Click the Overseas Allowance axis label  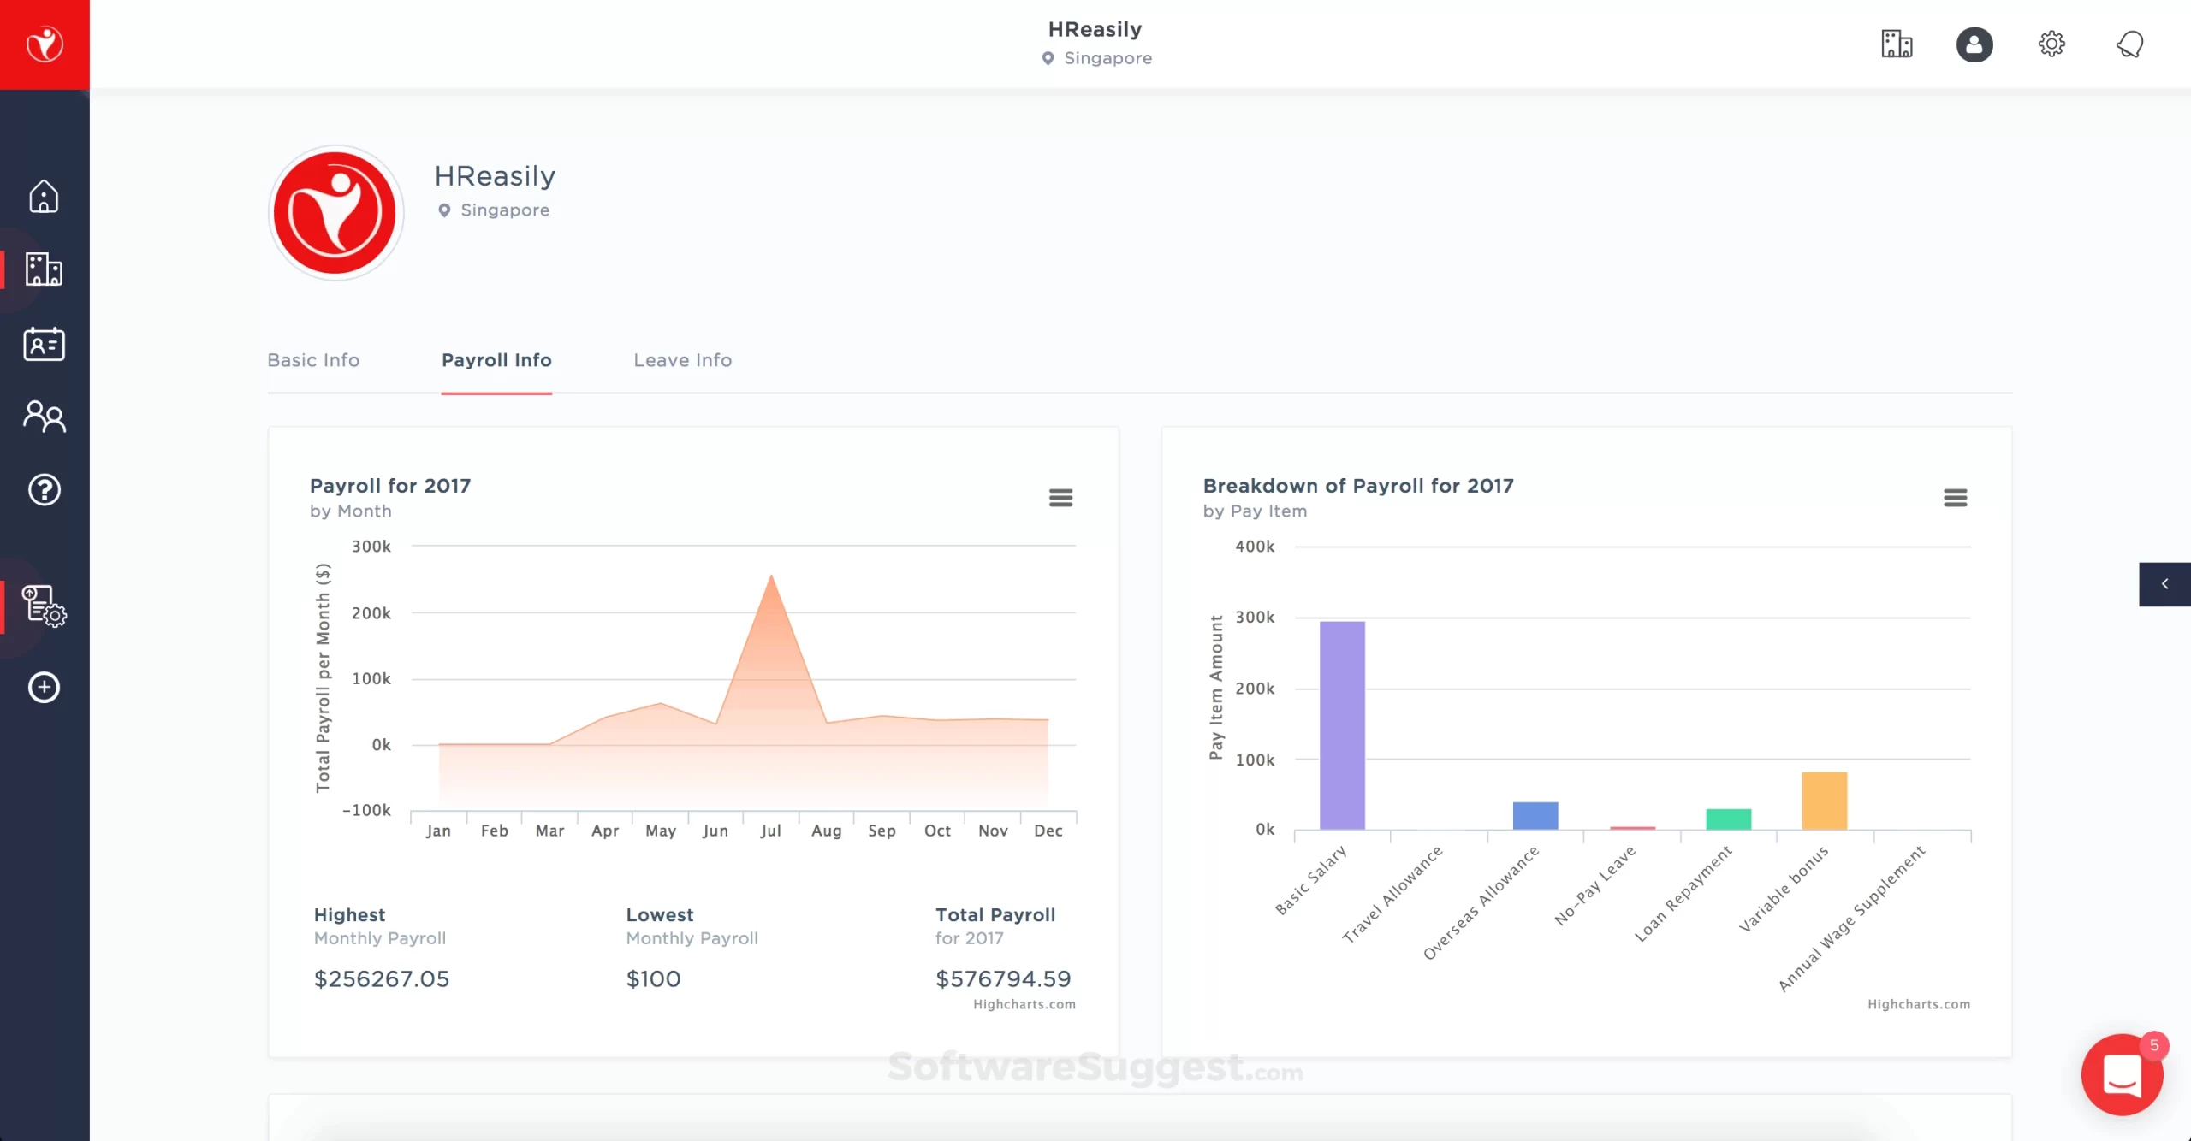(1481, 902)
